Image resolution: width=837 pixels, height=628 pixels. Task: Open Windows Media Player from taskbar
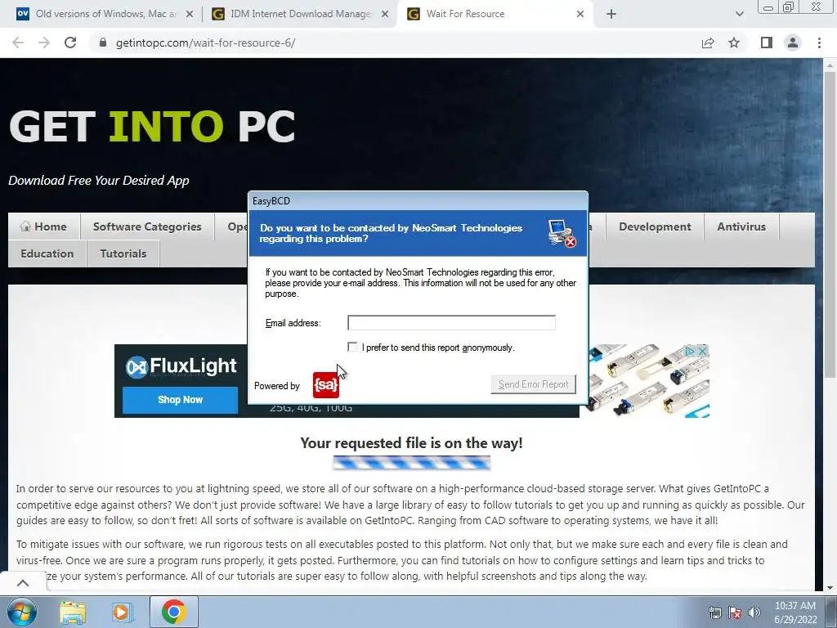(123, 612)
